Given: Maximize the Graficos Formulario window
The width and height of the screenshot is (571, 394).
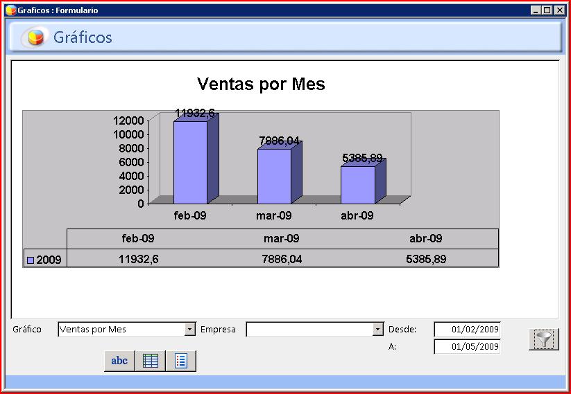Looking at the screenshot, I should pyautogui.click(x=547, y=10).
